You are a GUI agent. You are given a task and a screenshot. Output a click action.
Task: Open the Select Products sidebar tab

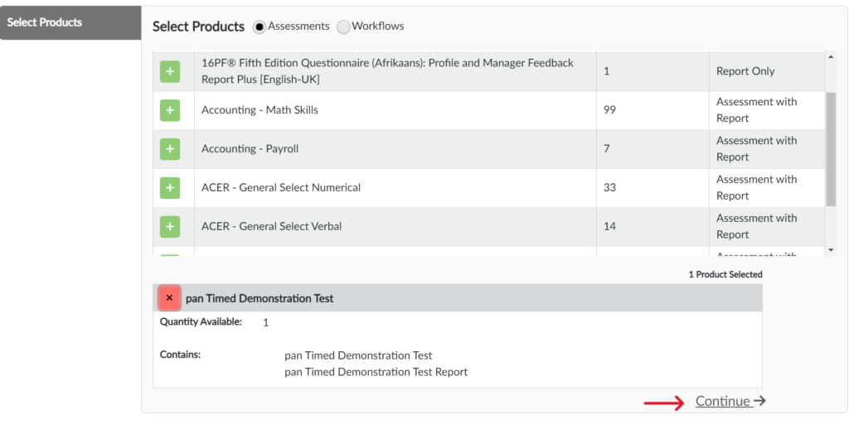70,22
